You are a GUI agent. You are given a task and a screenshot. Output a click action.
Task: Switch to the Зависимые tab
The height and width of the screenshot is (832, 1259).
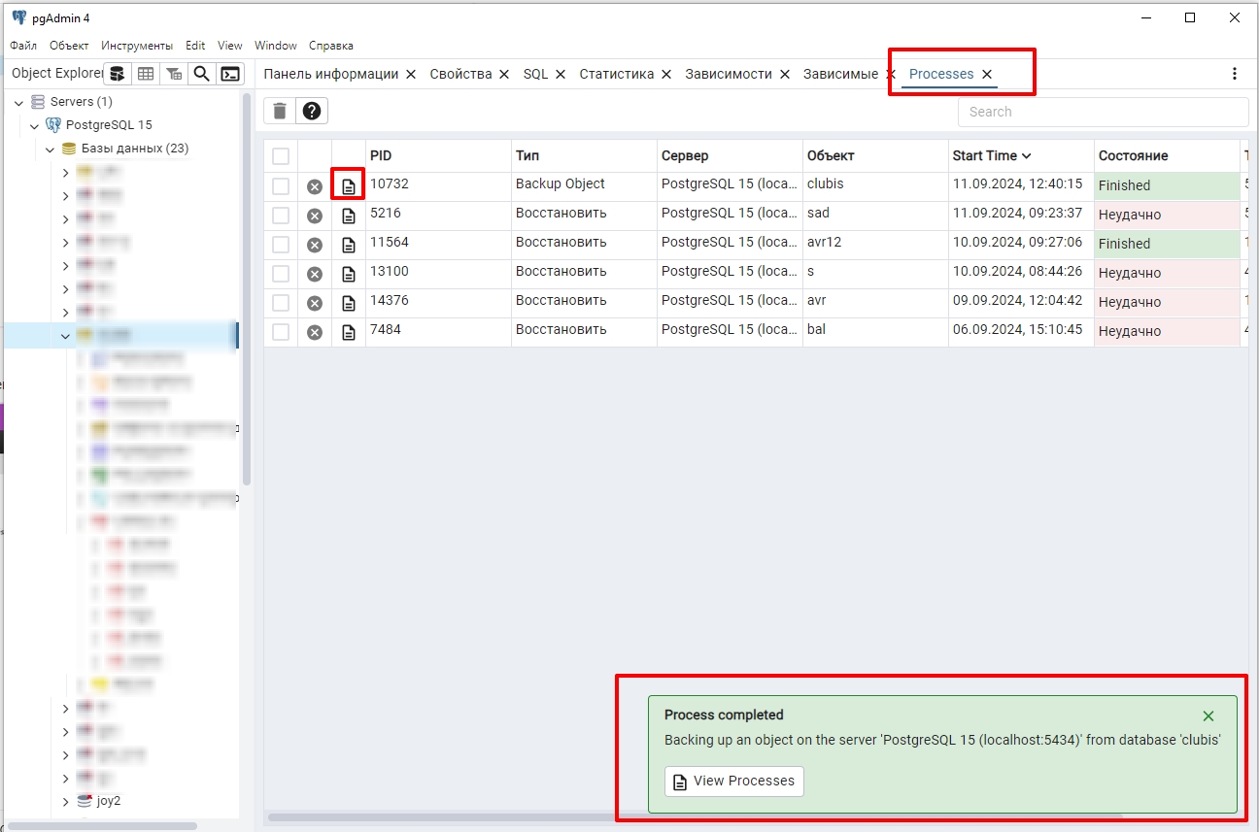840,74
